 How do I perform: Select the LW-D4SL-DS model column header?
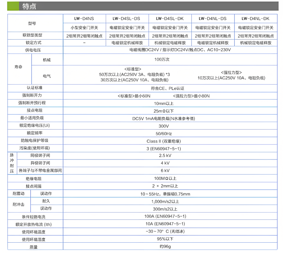tap(127, 19)
